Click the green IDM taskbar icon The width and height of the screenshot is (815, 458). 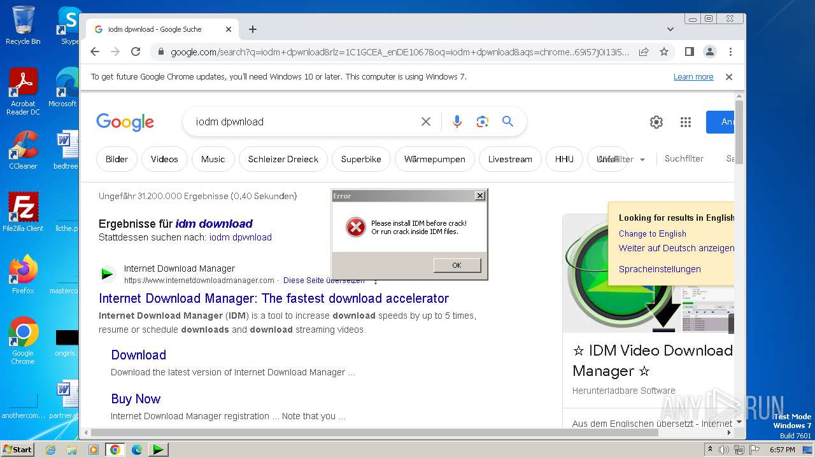(x=157, y=450)
